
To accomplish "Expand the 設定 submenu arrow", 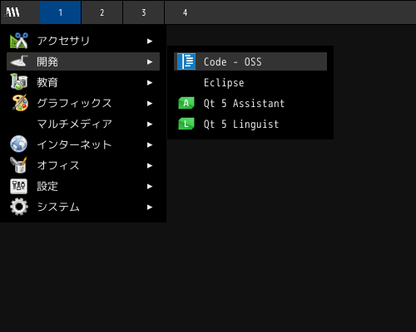I will coord(150,187).
